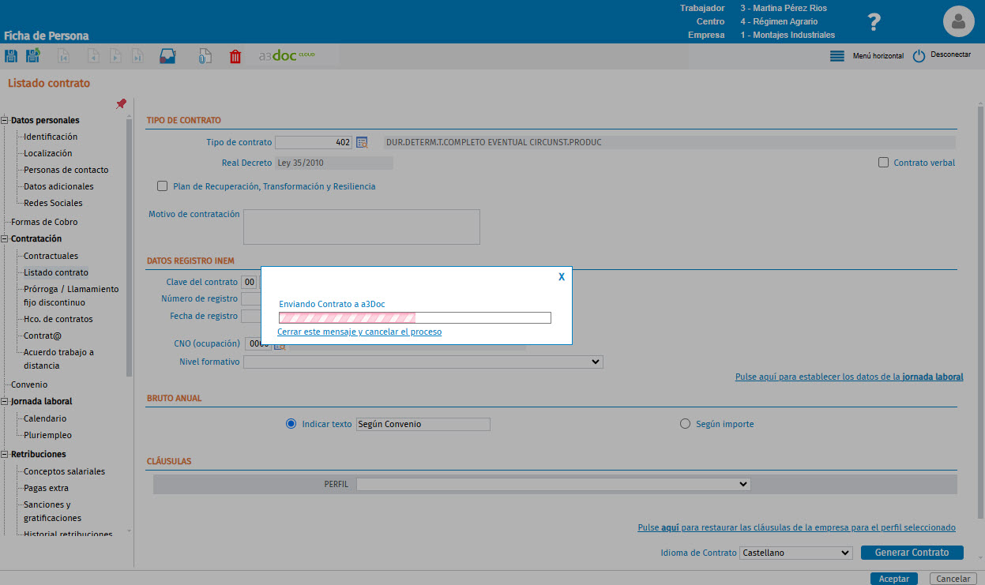Open Calendario in sidebar
The height and width of the screenshot is (585, 985).
[45, 418]
